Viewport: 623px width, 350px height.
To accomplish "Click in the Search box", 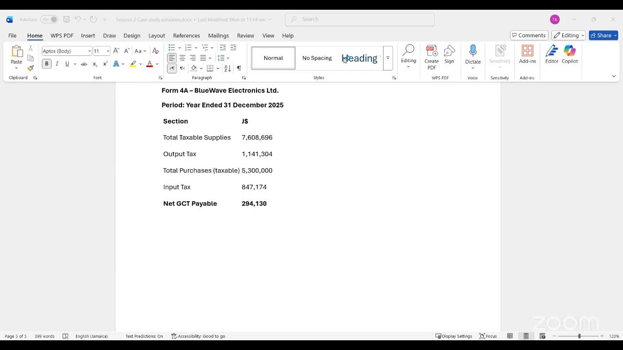I will point(360,19).
